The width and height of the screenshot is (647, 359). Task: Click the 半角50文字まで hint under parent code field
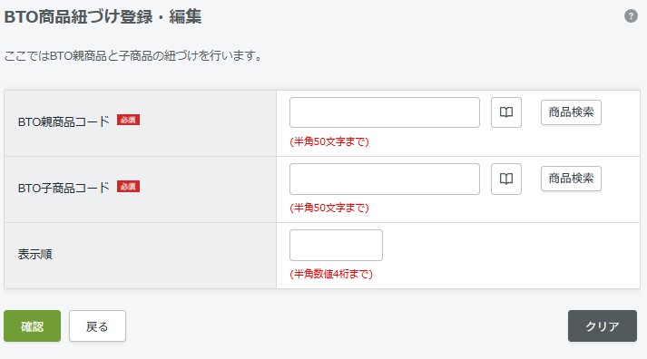(x=329, y=141)
